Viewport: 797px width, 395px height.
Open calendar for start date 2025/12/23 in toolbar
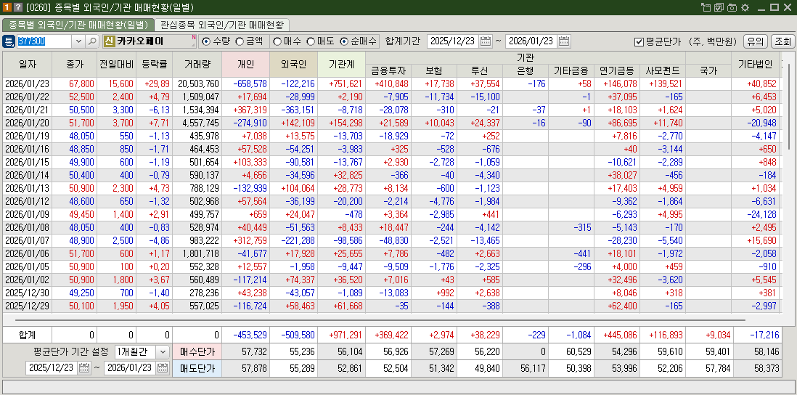[486, 41]
